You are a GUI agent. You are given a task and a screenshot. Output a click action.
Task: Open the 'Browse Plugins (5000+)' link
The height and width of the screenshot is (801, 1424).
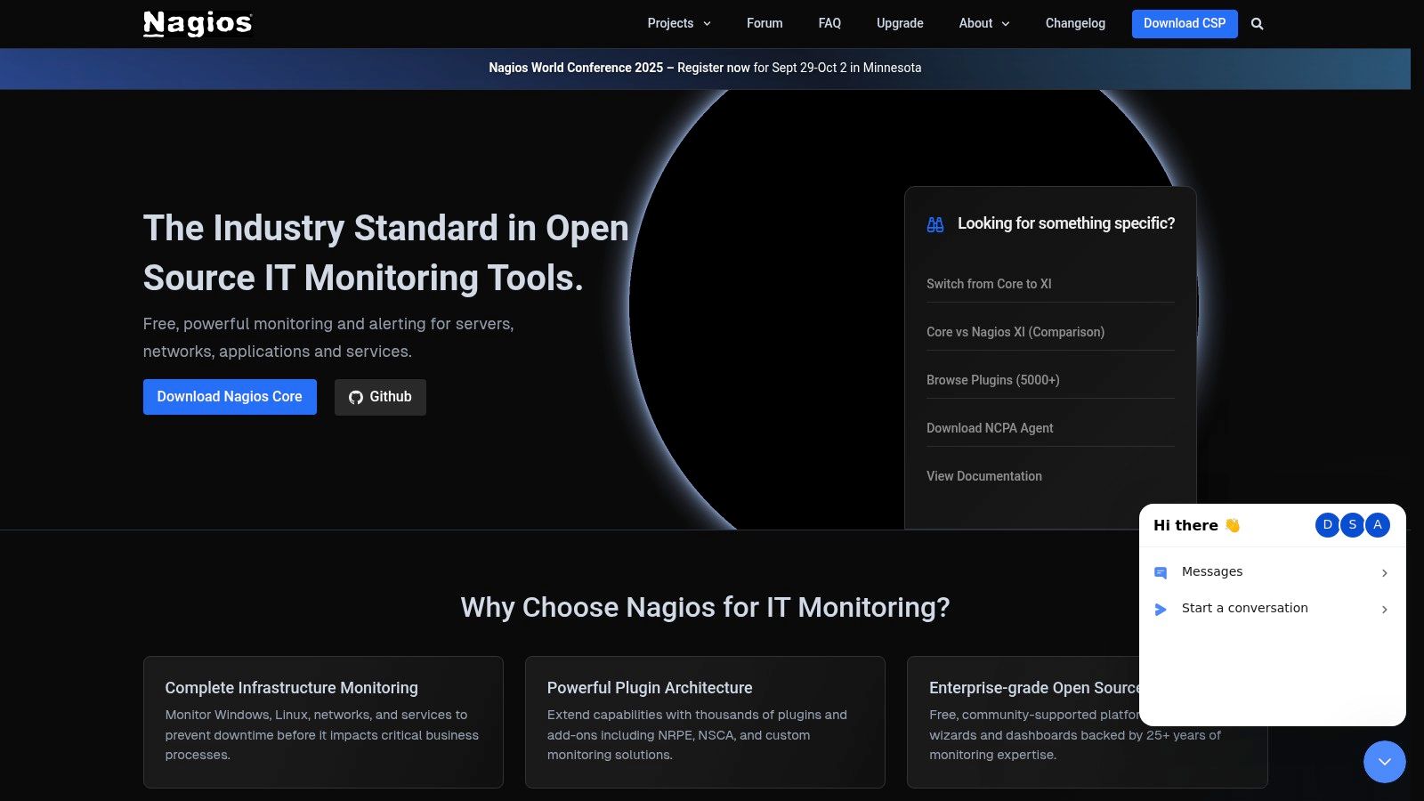pyautogui.click(x=993, y=380)
